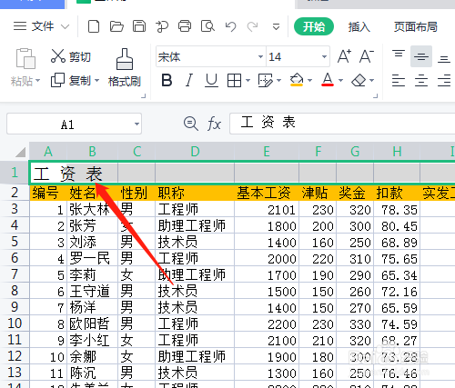
Task: Toggle Align text left
Action: pyautogui.click(x=399, y=81)
